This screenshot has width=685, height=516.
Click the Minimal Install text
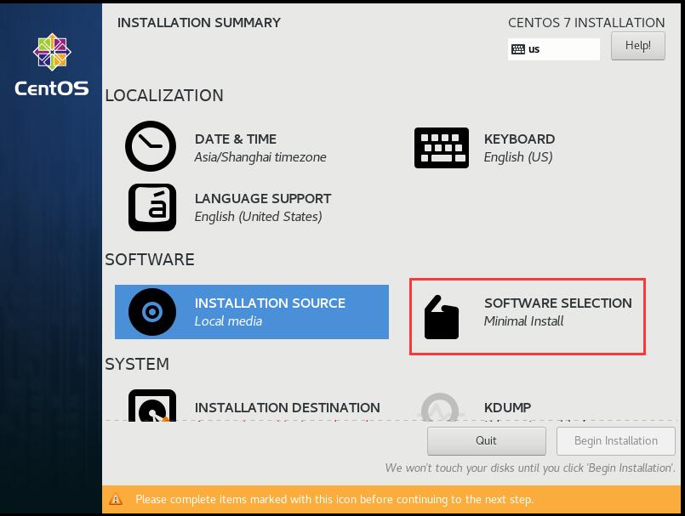click(523, 321)
